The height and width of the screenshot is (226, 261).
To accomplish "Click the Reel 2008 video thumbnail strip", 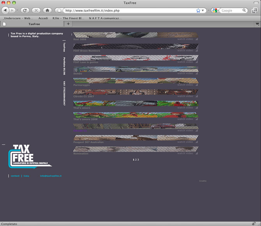I will [x=136, y=35].
